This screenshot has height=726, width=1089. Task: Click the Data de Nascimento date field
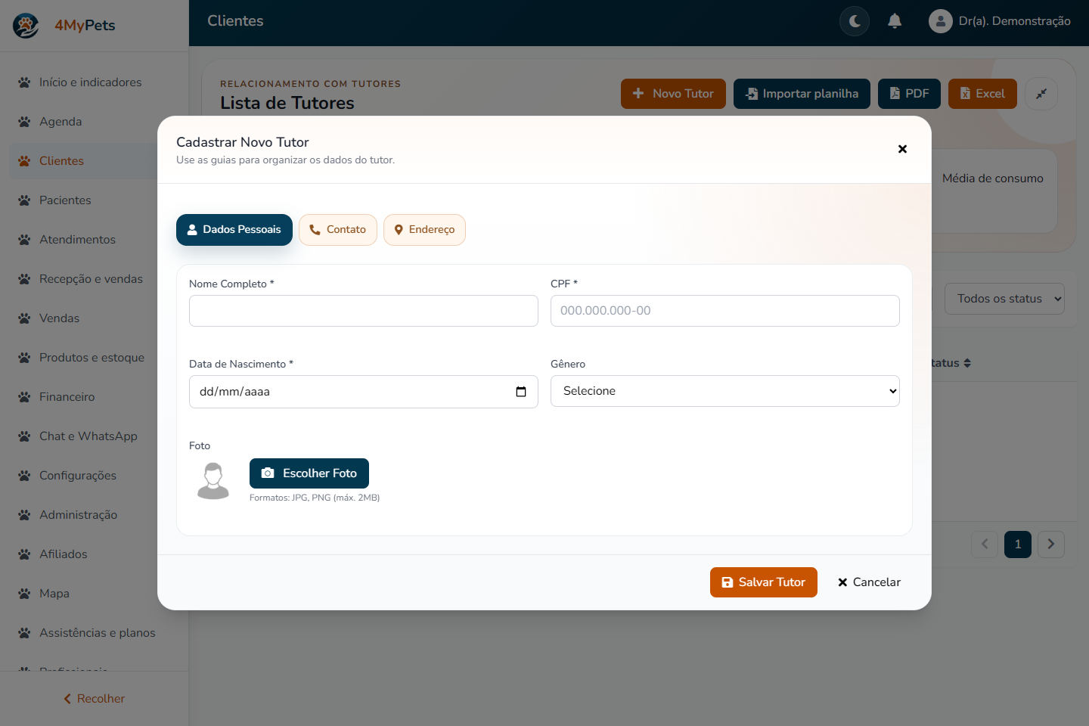click(364, 392)
